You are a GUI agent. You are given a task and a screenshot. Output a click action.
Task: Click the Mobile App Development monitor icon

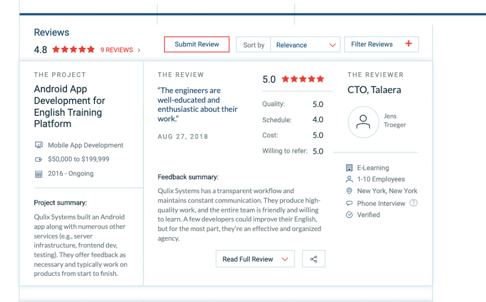[x=39, y=145]
